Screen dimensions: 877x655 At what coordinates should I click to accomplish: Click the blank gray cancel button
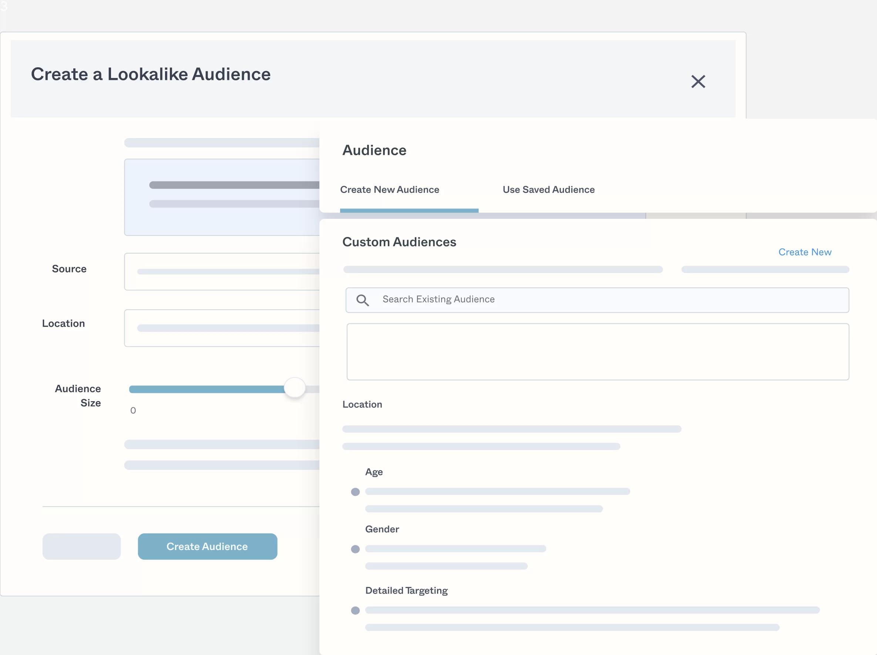point(82,546)
